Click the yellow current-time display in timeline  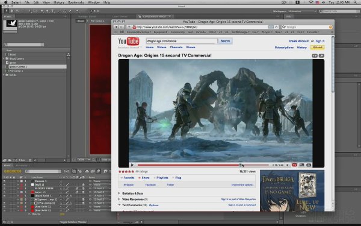point(13,171)
